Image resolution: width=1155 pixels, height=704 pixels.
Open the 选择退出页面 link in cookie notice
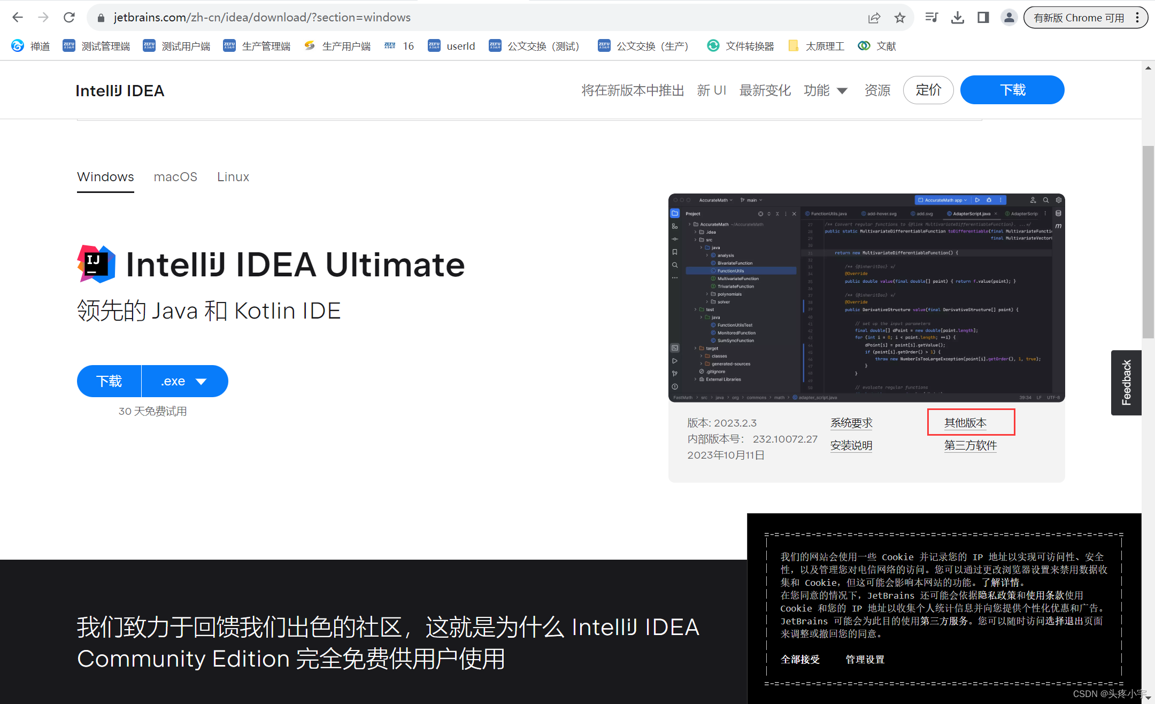[1074, 621]
